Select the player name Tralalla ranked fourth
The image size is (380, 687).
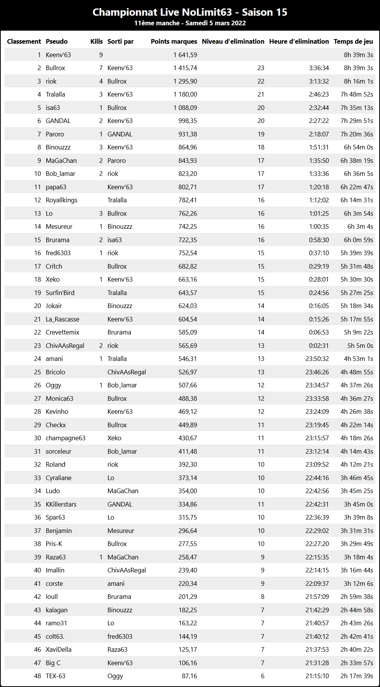[x=55, y=94]
